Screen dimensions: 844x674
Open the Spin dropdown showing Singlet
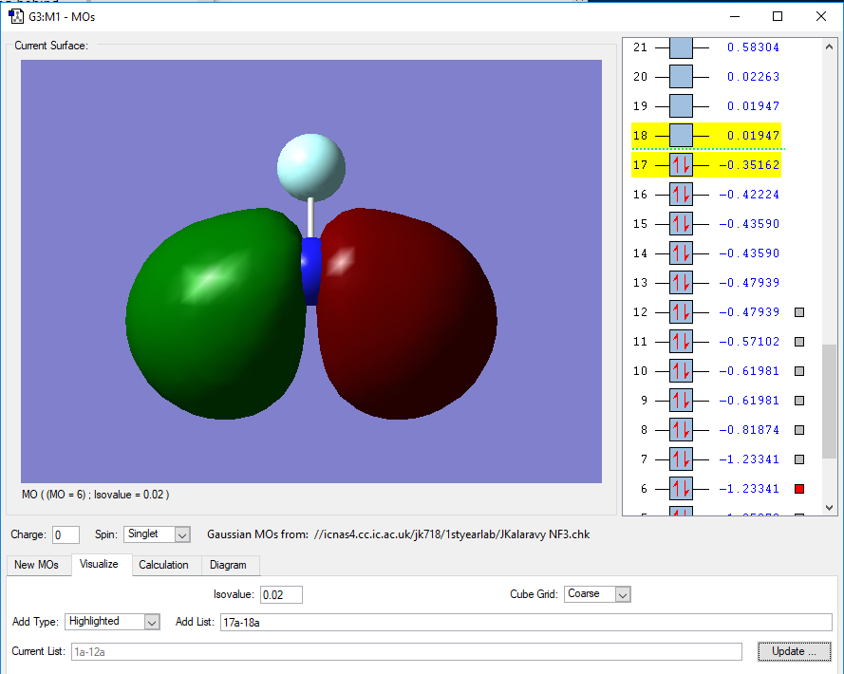tap(157, 534)
